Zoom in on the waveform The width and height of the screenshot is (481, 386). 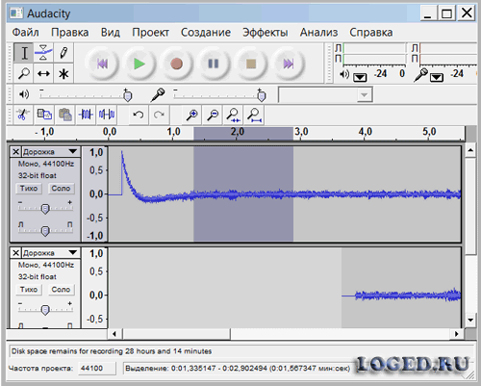tap(191, 115)
